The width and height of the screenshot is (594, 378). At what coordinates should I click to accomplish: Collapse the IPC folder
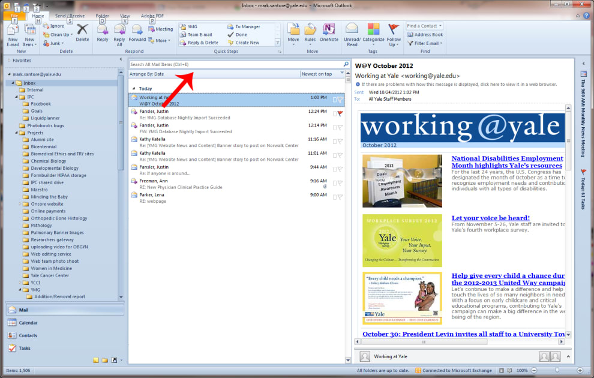coord(17,97)
